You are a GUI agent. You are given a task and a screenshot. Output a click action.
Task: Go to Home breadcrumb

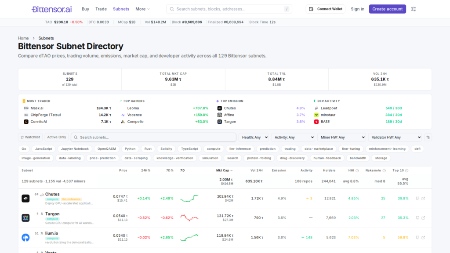point(23,38)
